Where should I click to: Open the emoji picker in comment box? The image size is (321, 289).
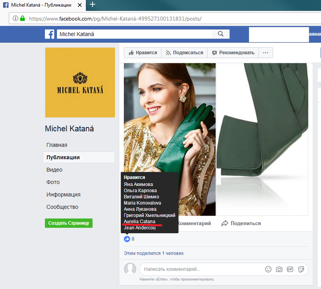click(268, 269)
